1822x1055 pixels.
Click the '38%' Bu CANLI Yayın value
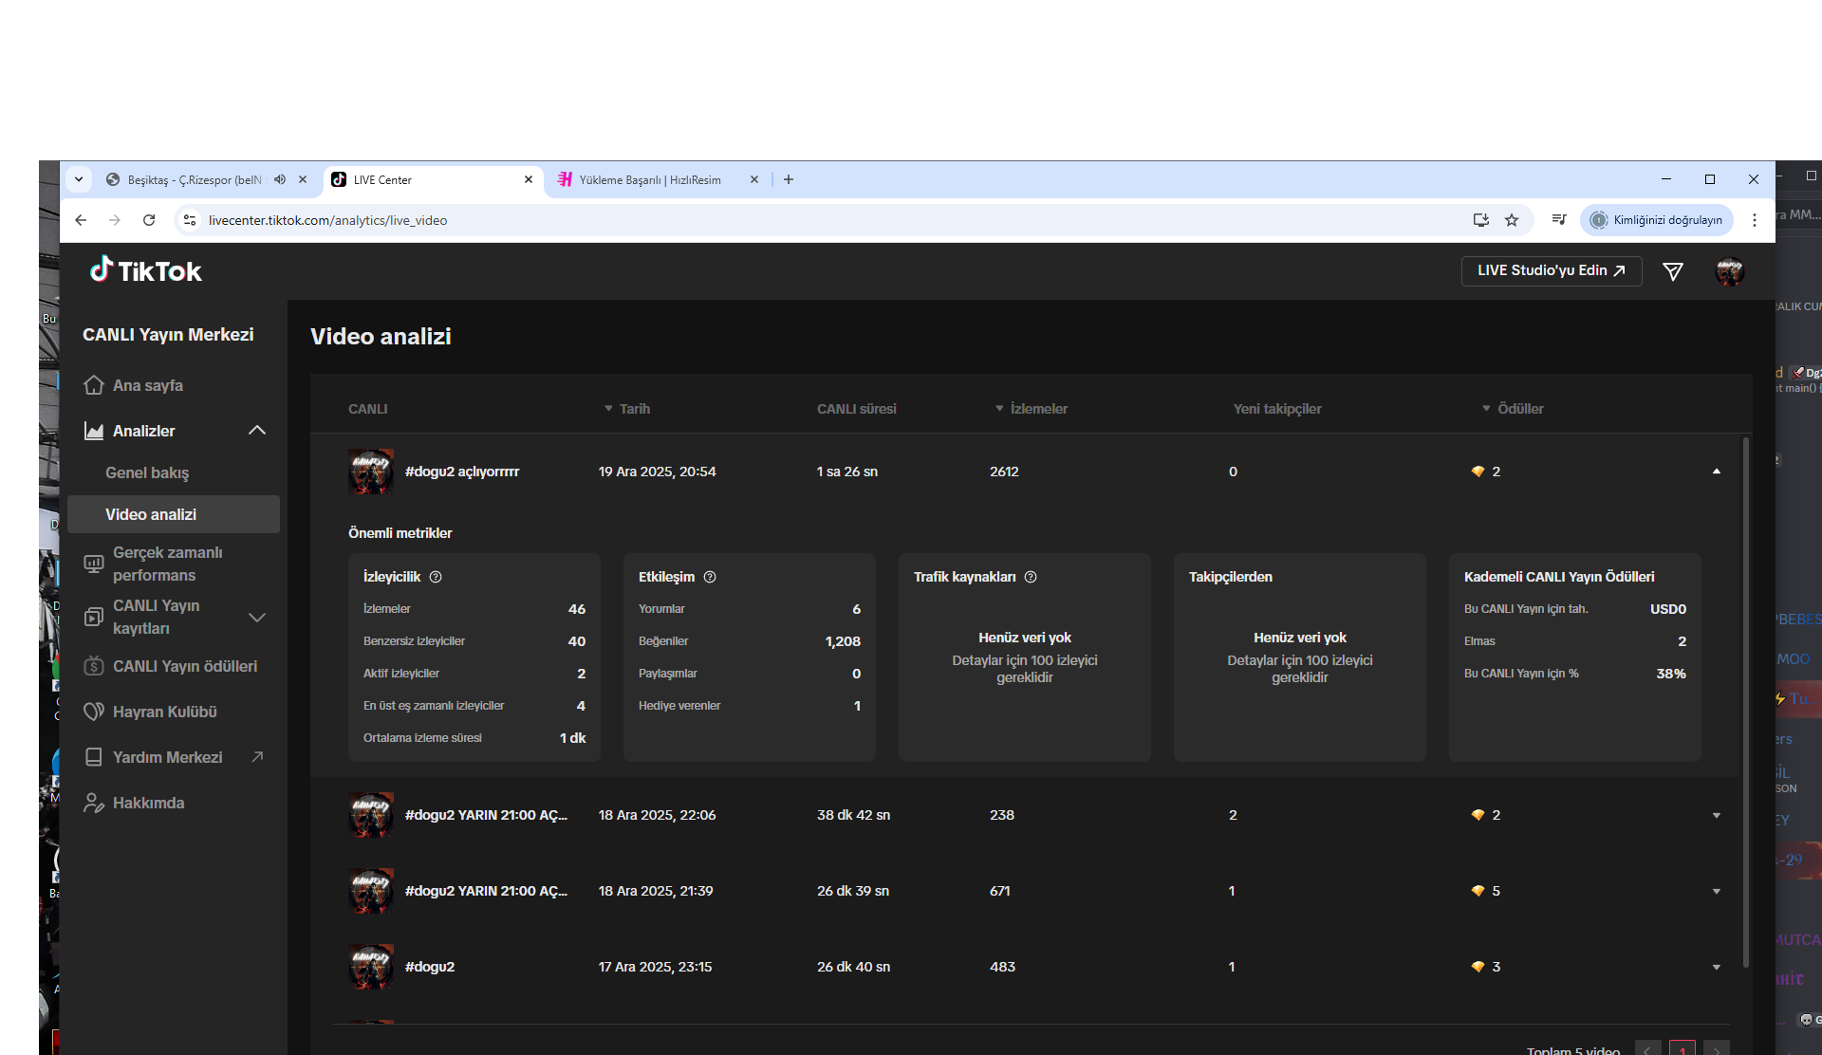coord(1671,674)
